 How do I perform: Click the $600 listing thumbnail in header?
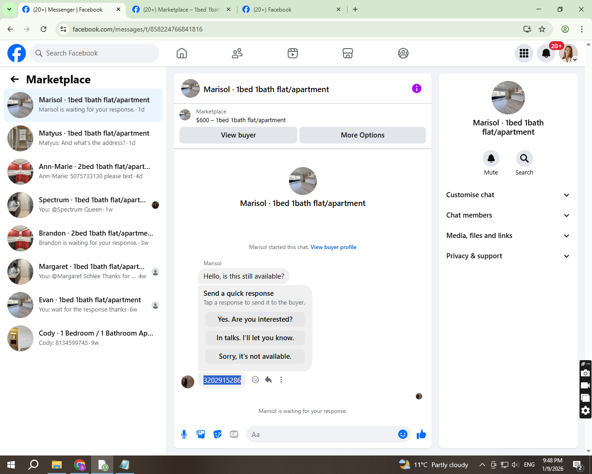click(185, 115)
